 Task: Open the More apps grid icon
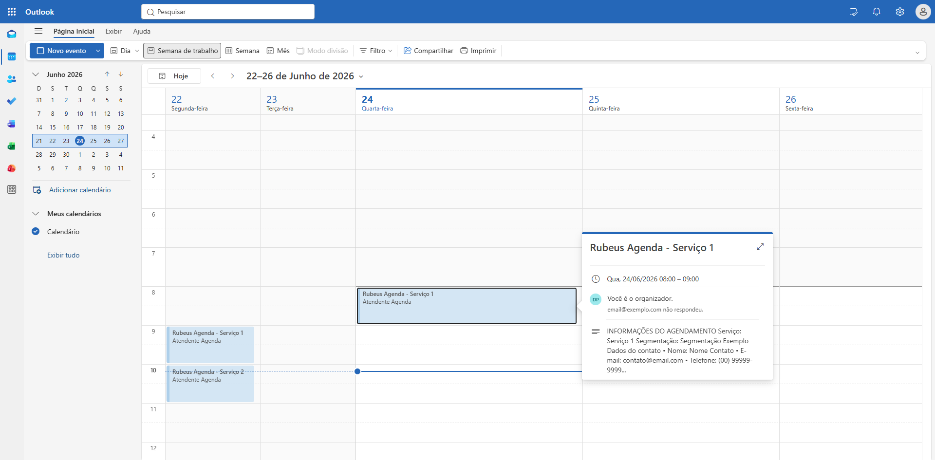12,189
